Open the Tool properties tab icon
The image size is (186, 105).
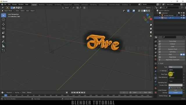pos(156,41)
